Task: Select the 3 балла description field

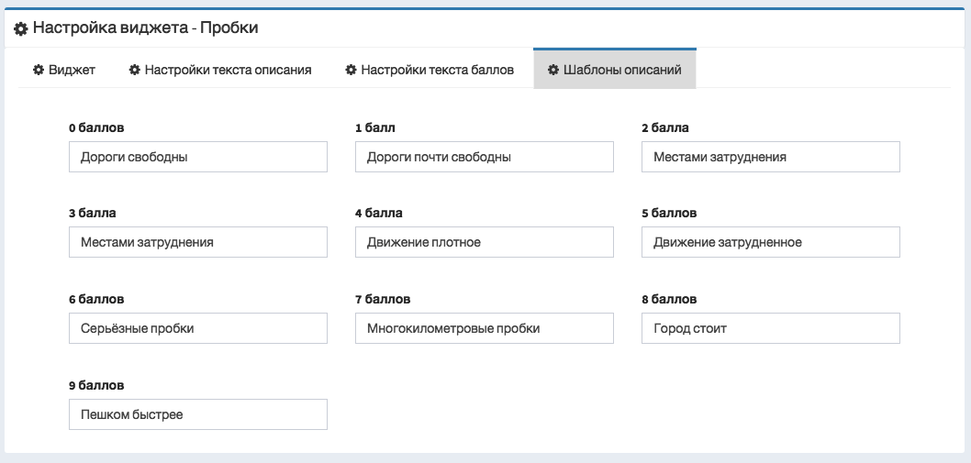Action: point(198,242)
